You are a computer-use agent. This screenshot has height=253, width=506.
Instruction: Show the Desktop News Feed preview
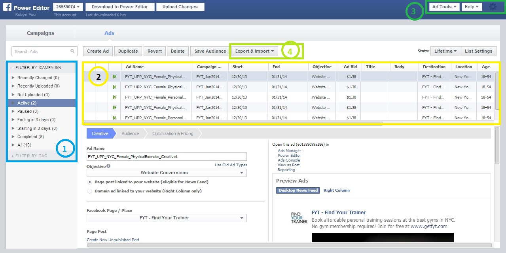tap(298, 190)
